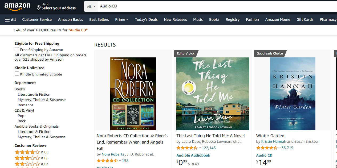Image resolution: width=337 pixels, height=168 pixels.
Task: Expand the Prime navigation dropdown
Action: tap(122, 20)
